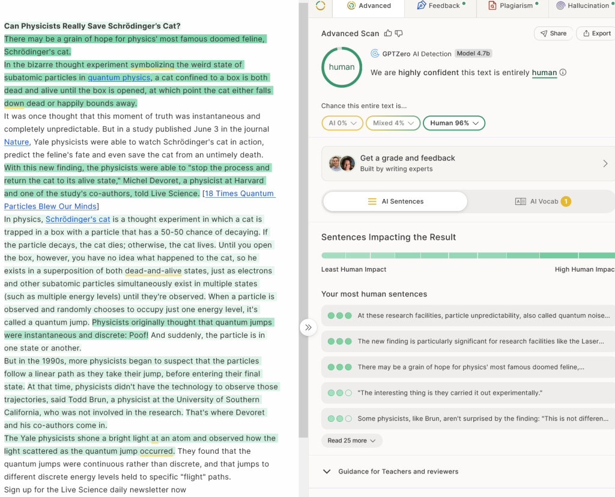
Task: Click the thumbs down icon beside Advanced Scan
Action: tap(399, 34)
